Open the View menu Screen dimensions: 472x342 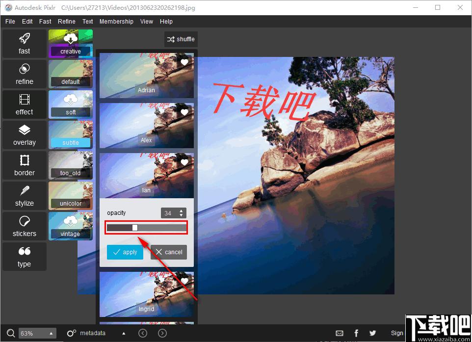coord(147,22)
